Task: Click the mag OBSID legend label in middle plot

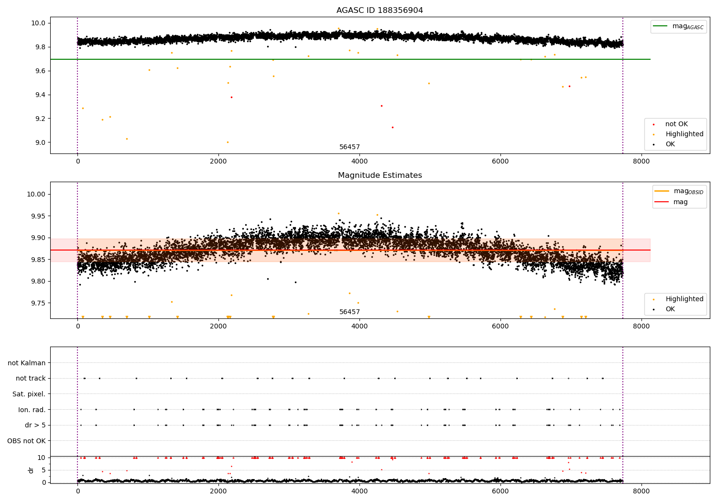Action: [x=688, y=191]
